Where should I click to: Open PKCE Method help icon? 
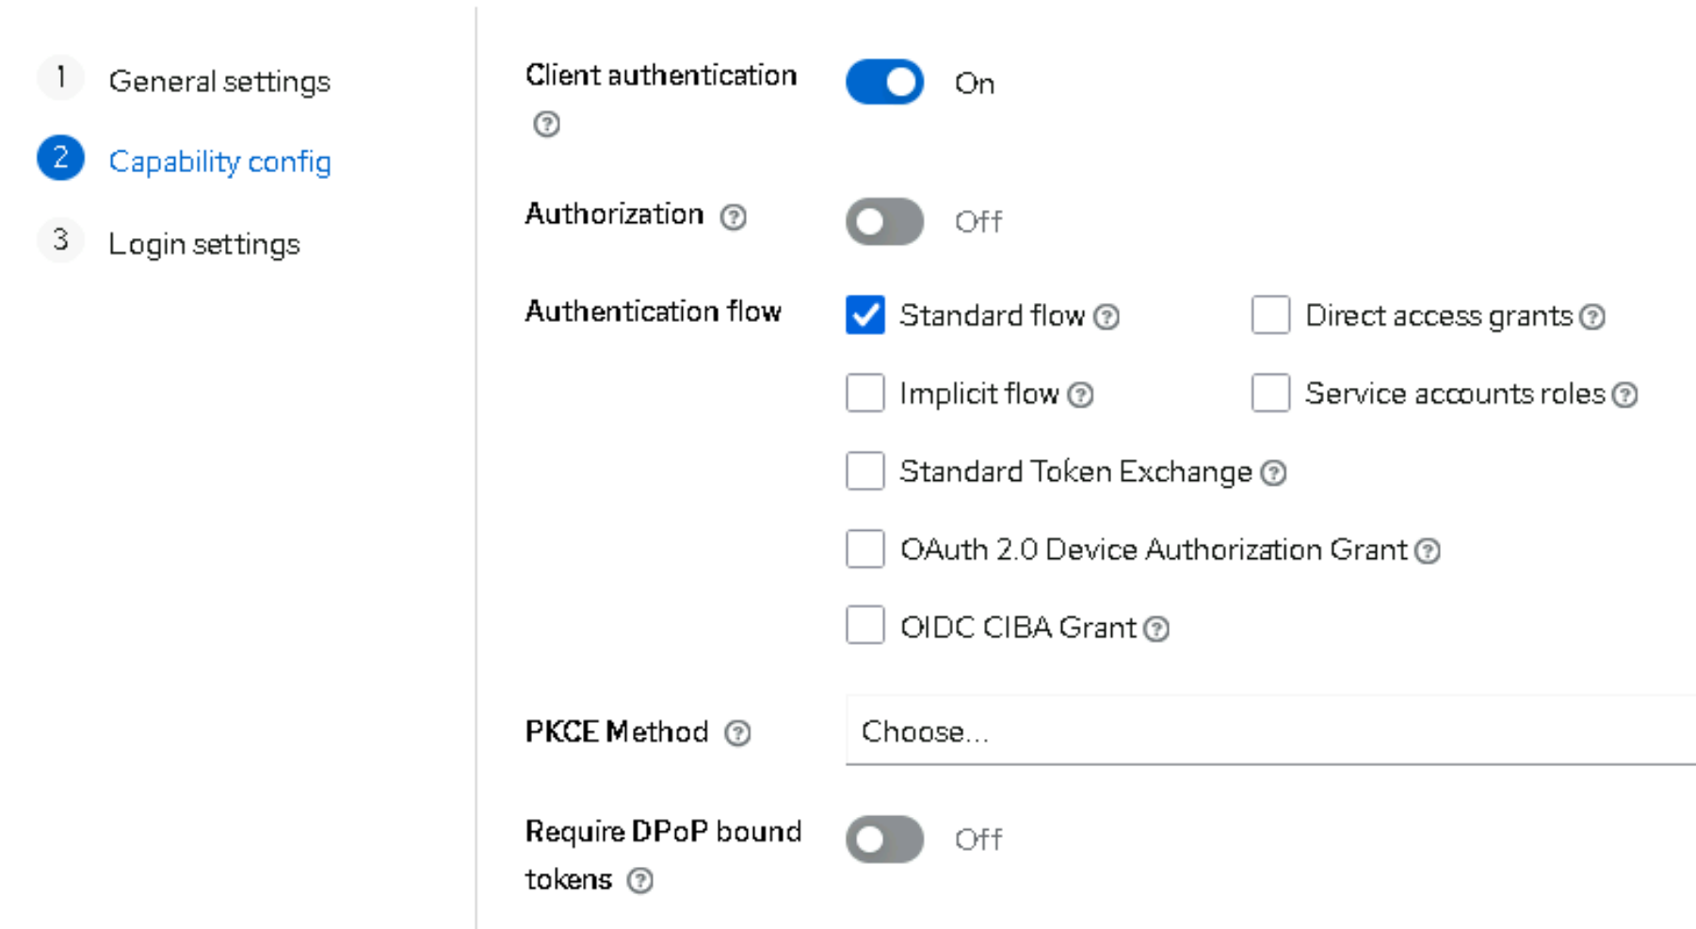coord(737,733)
